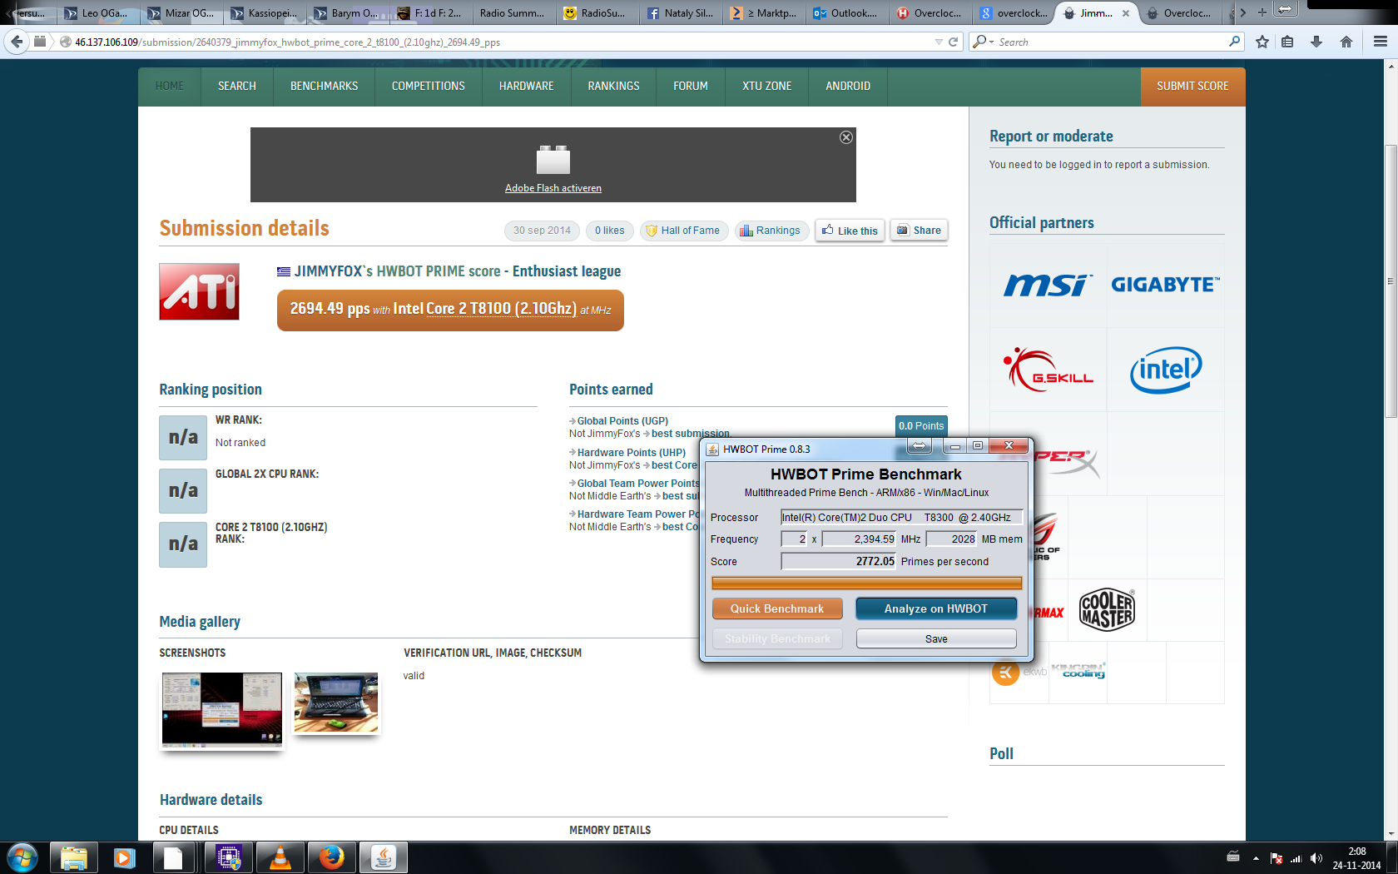Click the Processor field in HWBOT Prime
1398x874 pixels.
pyautogui.click(x=900, y=517)
